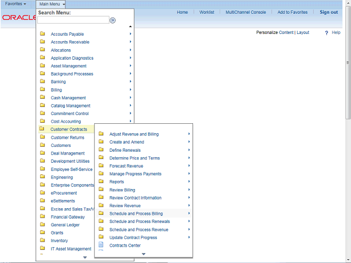The height and width of the screenshot is (263, 351).
Task: Open the Favorites dropdown
Action: click(x=15, y=4)
